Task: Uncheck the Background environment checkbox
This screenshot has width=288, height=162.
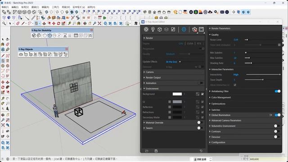Action: (x=202, y=94)
